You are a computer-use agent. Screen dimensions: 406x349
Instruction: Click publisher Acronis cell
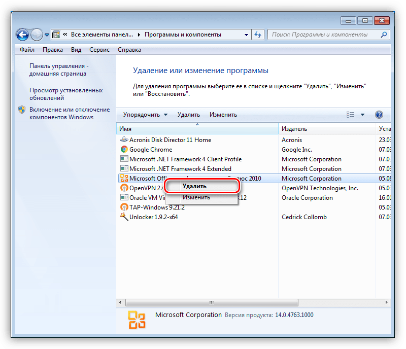(292, 140)
